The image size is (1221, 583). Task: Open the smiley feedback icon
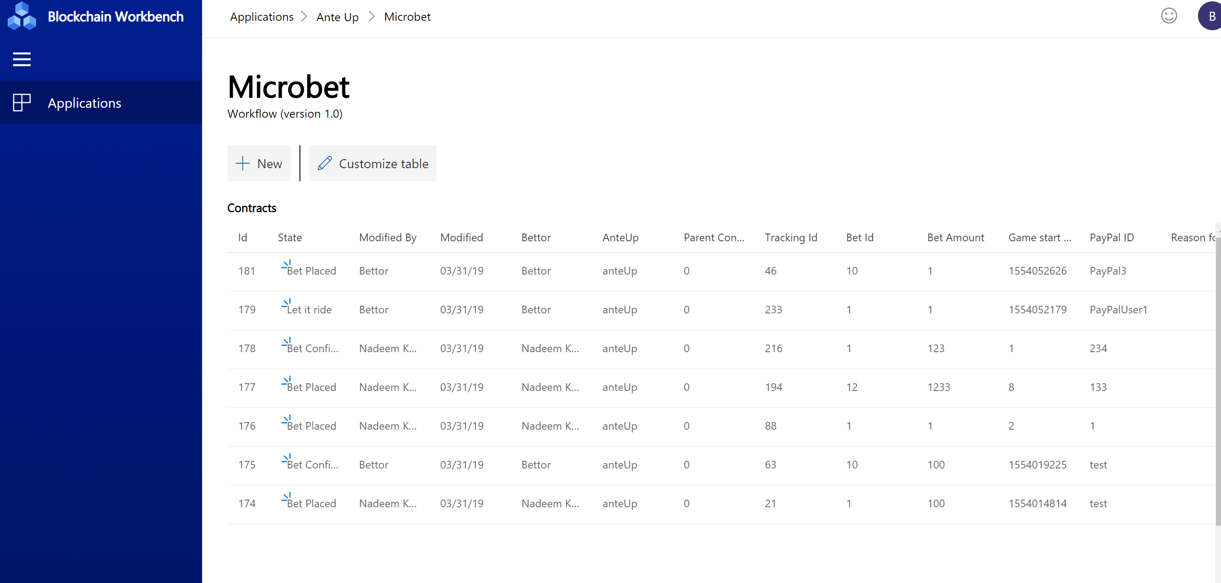point(1168,16)
